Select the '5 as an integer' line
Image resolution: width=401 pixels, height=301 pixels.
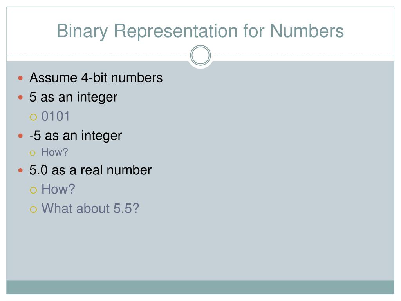pyautogui.click(x=73, y=97)
